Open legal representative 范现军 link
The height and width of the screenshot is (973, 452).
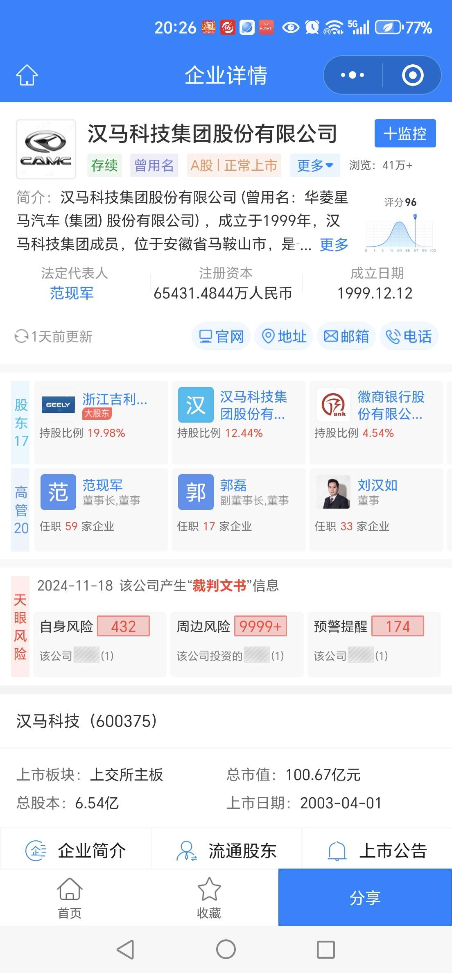tap(72, 293)
